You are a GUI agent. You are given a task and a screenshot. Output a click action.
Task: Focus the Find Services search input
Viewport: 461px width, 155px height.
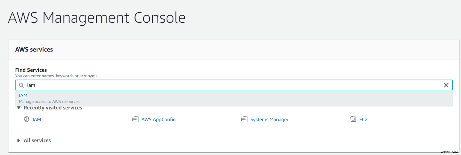(234, 85)
